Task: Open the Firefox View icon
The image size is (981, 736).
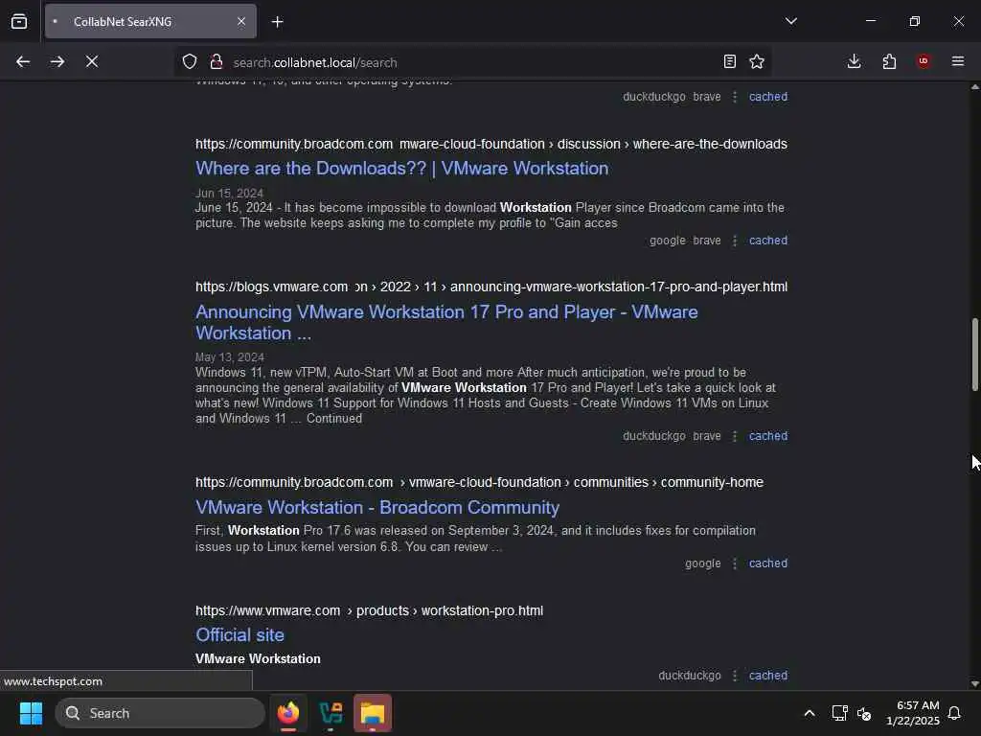Action: (x=19, y=21)
